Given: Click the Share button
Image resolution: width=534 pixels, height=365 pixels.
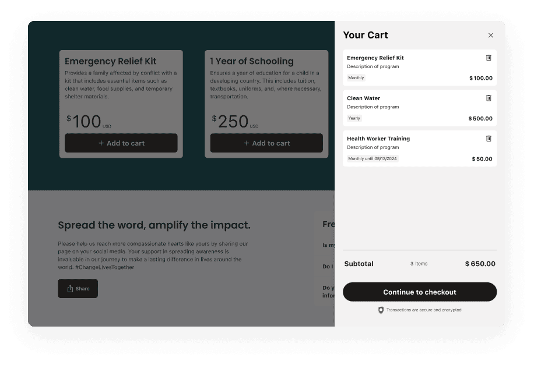Looking at the screenshot, I should tap(78, 289).
